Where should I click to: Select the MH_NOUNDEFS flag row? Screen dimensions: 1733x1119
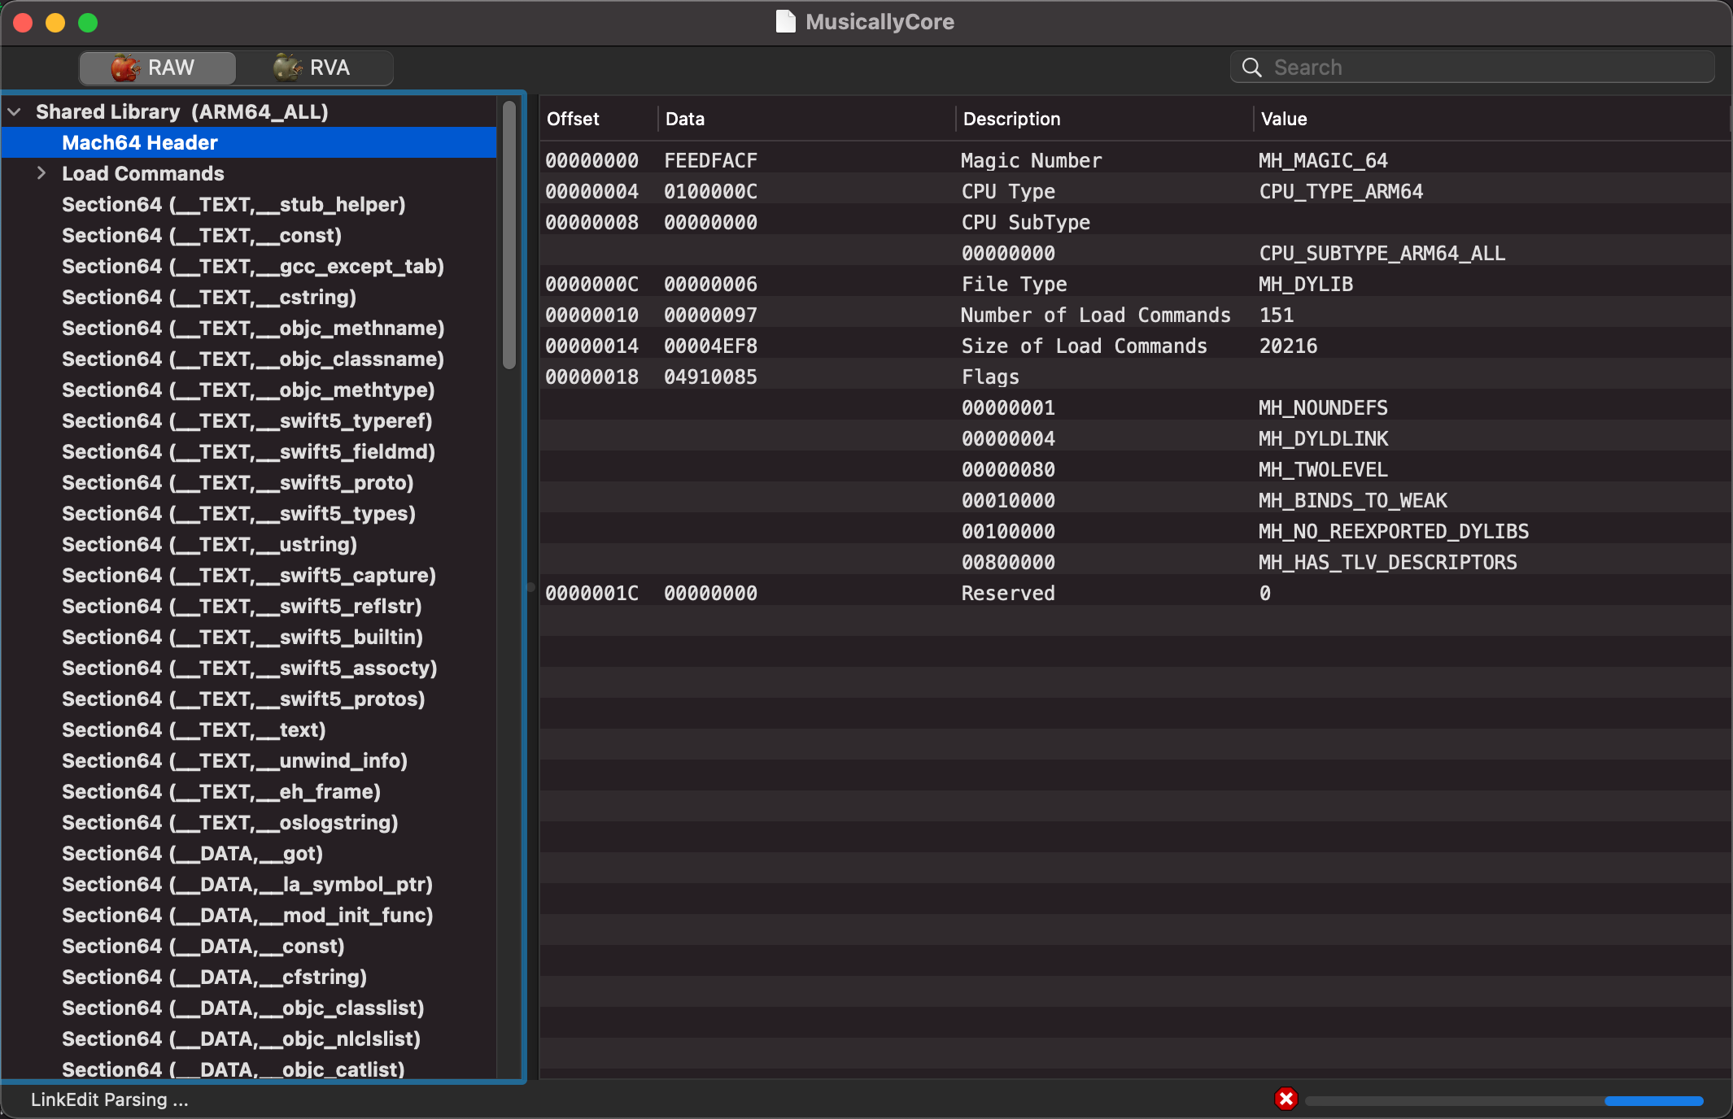tap(1135, 407)
